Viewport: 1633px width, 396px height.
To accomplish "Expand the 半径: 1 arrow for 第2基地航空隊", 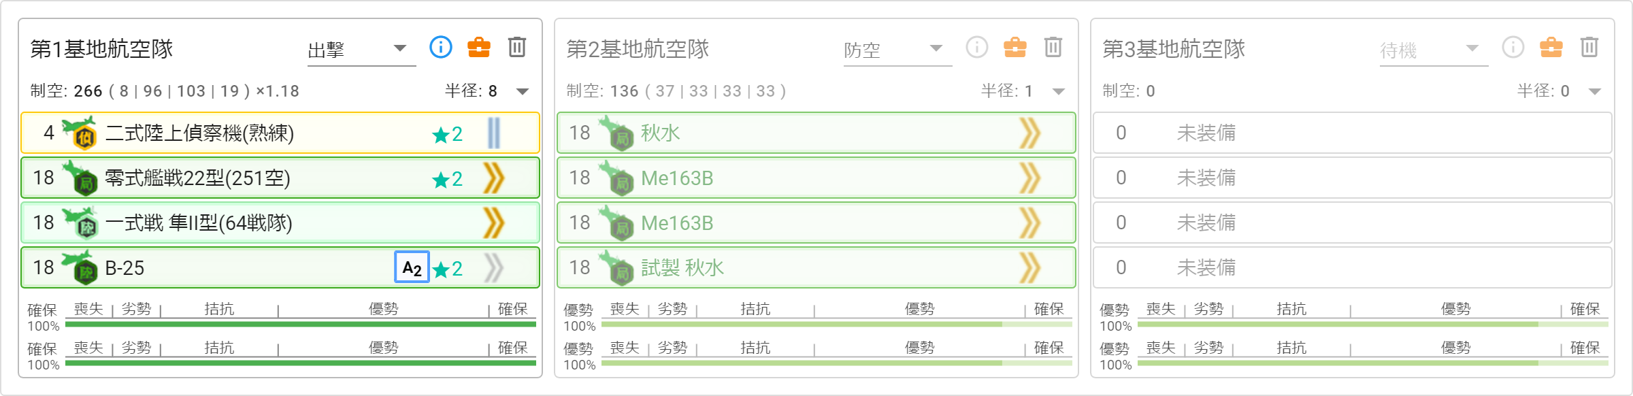I will pos(1059,91).
